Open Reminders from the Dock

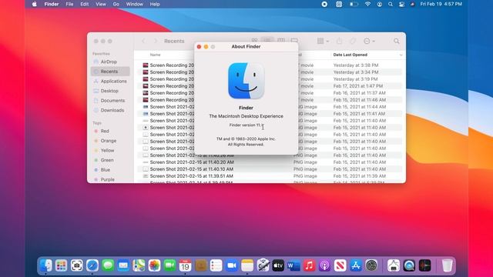click(216, 265)
